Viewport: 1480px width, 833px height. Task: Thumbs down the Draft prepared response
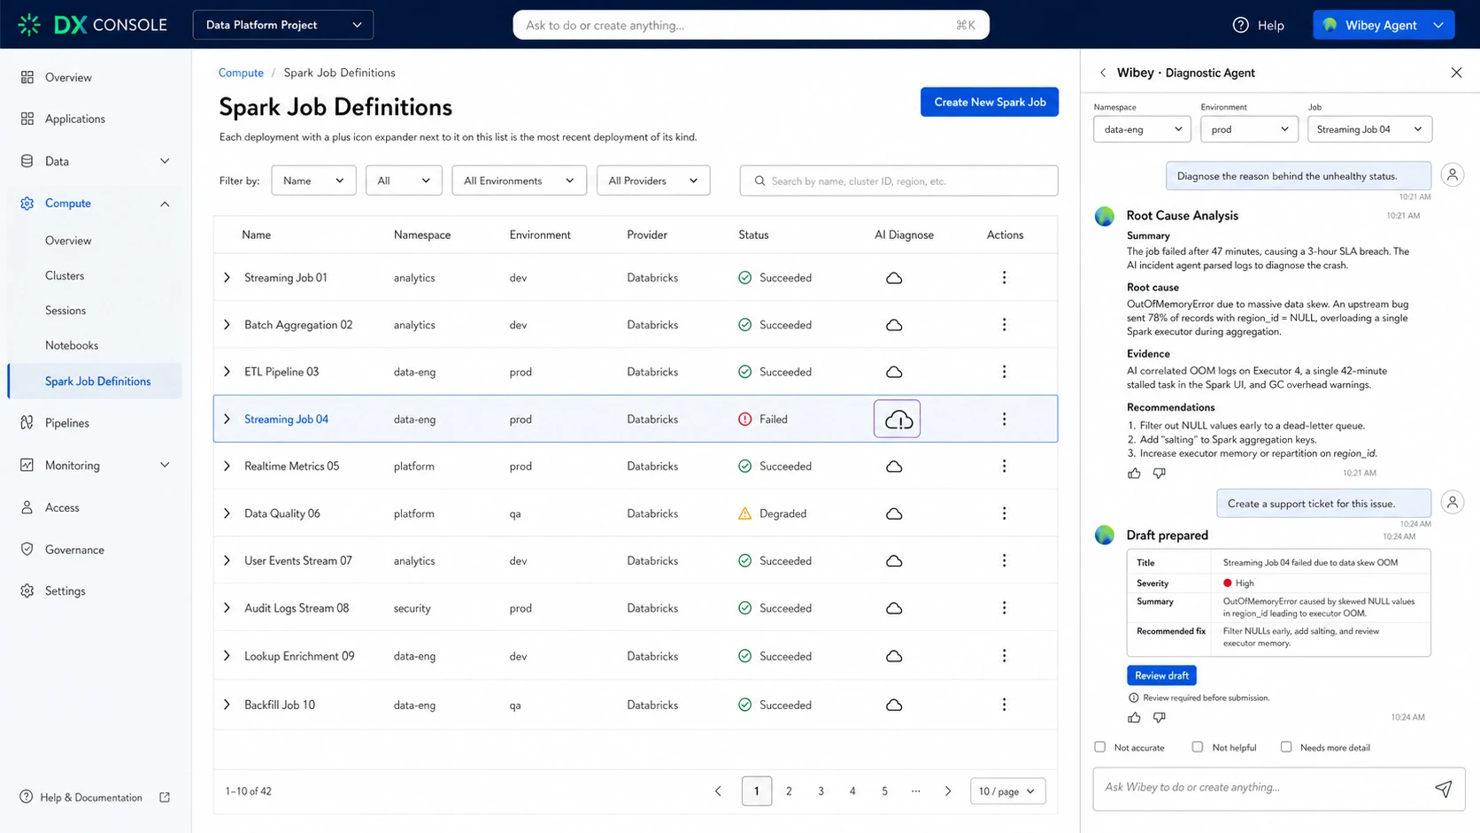(1159, 717)
